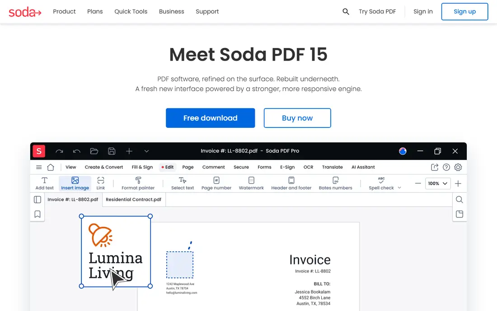This screenshot has width=497, height=311.
Task: Click the plus icon in title bar
Action: (129, 151)
